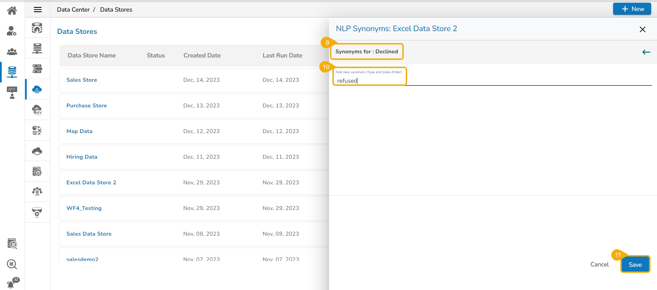Click the Save button

(x=635, y=265)
